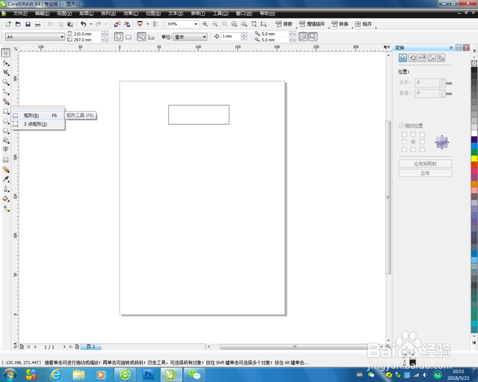Toggle portrait page orientation
The height and width of the screenshot is (382, 478).
coord(119,37)
